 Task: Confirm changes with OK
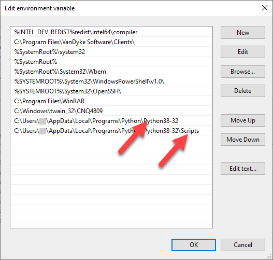(x=194, y=245)
